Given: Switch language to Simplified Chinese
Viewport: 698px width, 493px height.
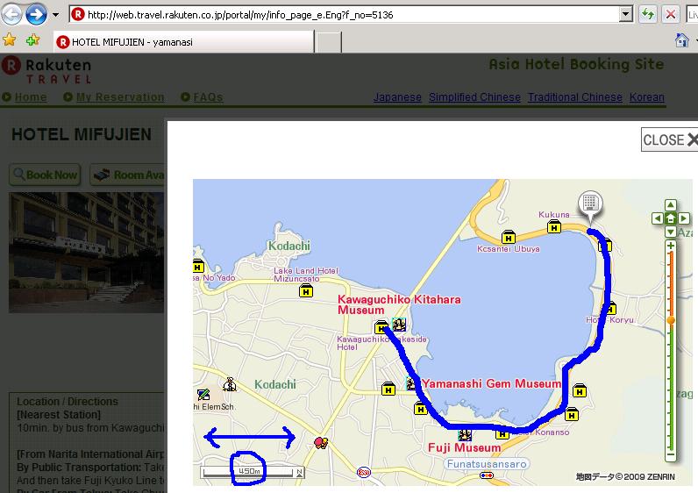Looking at the screenshot, I should (x=474, y=97).
